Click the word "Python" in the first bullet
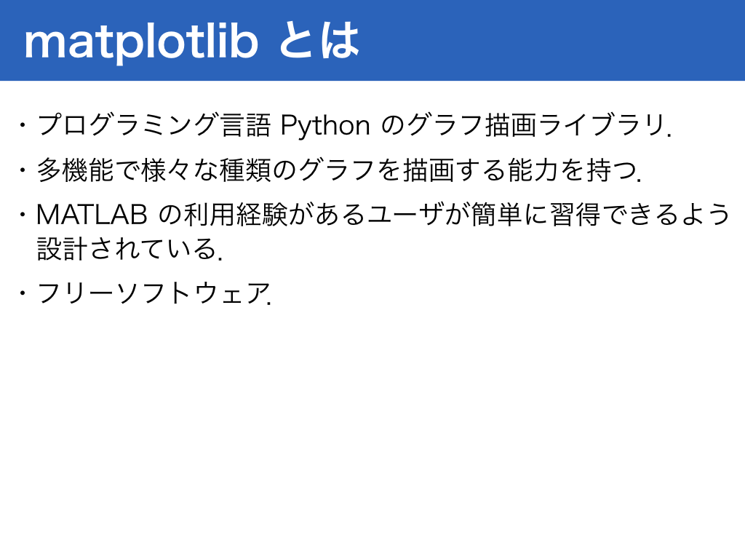745x559 pixels. [325, 127]
